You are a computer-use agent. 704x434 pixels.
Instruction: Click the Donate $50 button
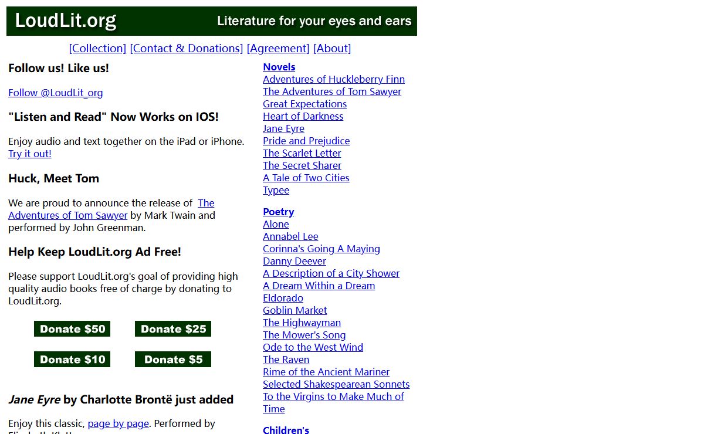click(x=72, y=329)
